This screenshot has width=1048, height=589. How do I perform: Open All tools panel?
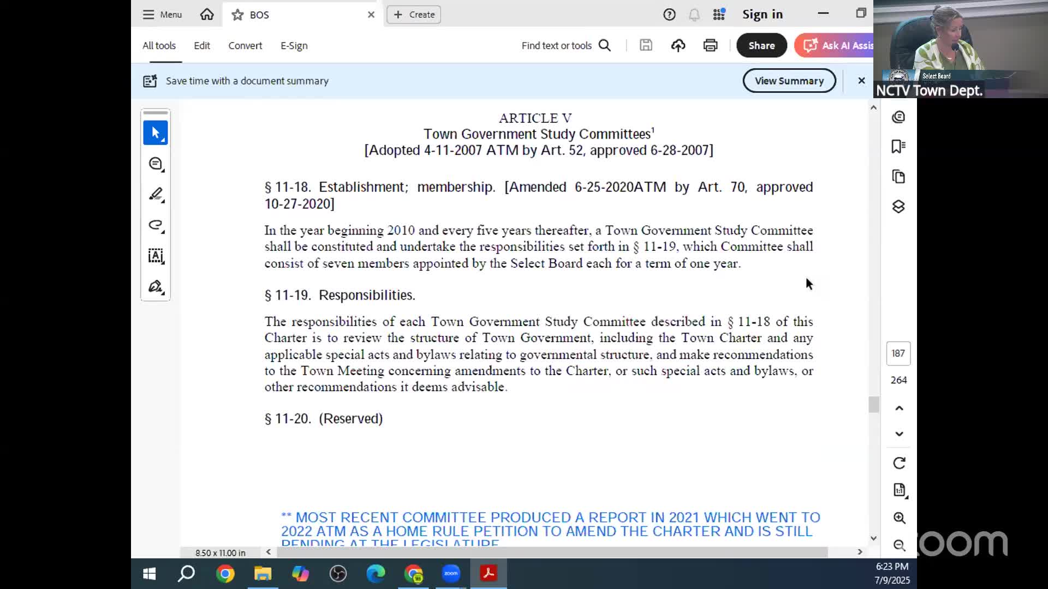click(x=159, y=46)
